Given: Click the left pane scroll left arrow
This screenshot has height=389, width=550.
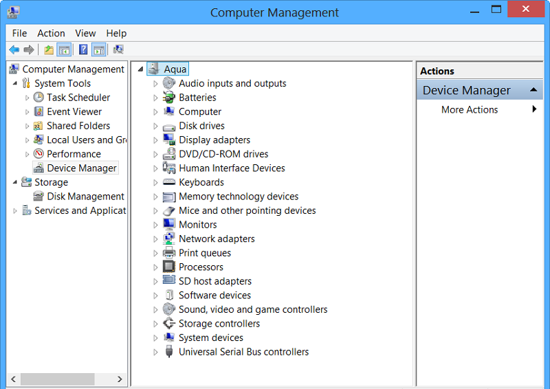Looking at the screenshot, I should (x=13, y=379).
